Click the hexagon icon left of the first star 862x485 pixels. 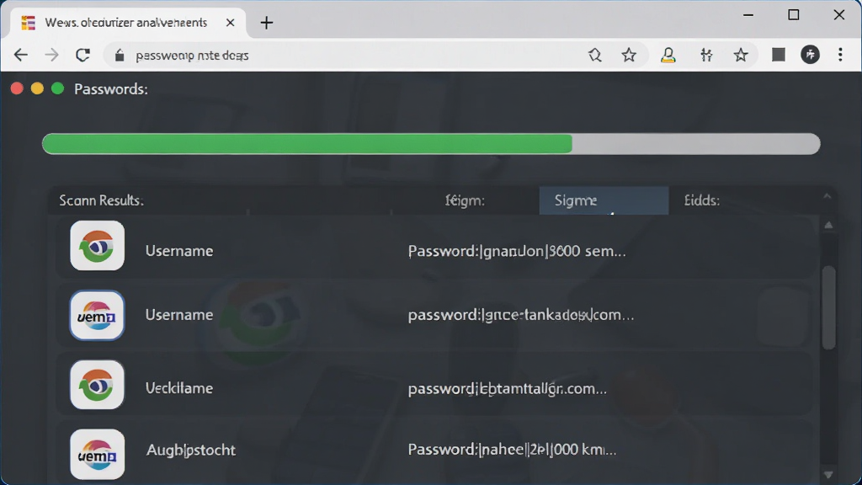coord(595,55)
